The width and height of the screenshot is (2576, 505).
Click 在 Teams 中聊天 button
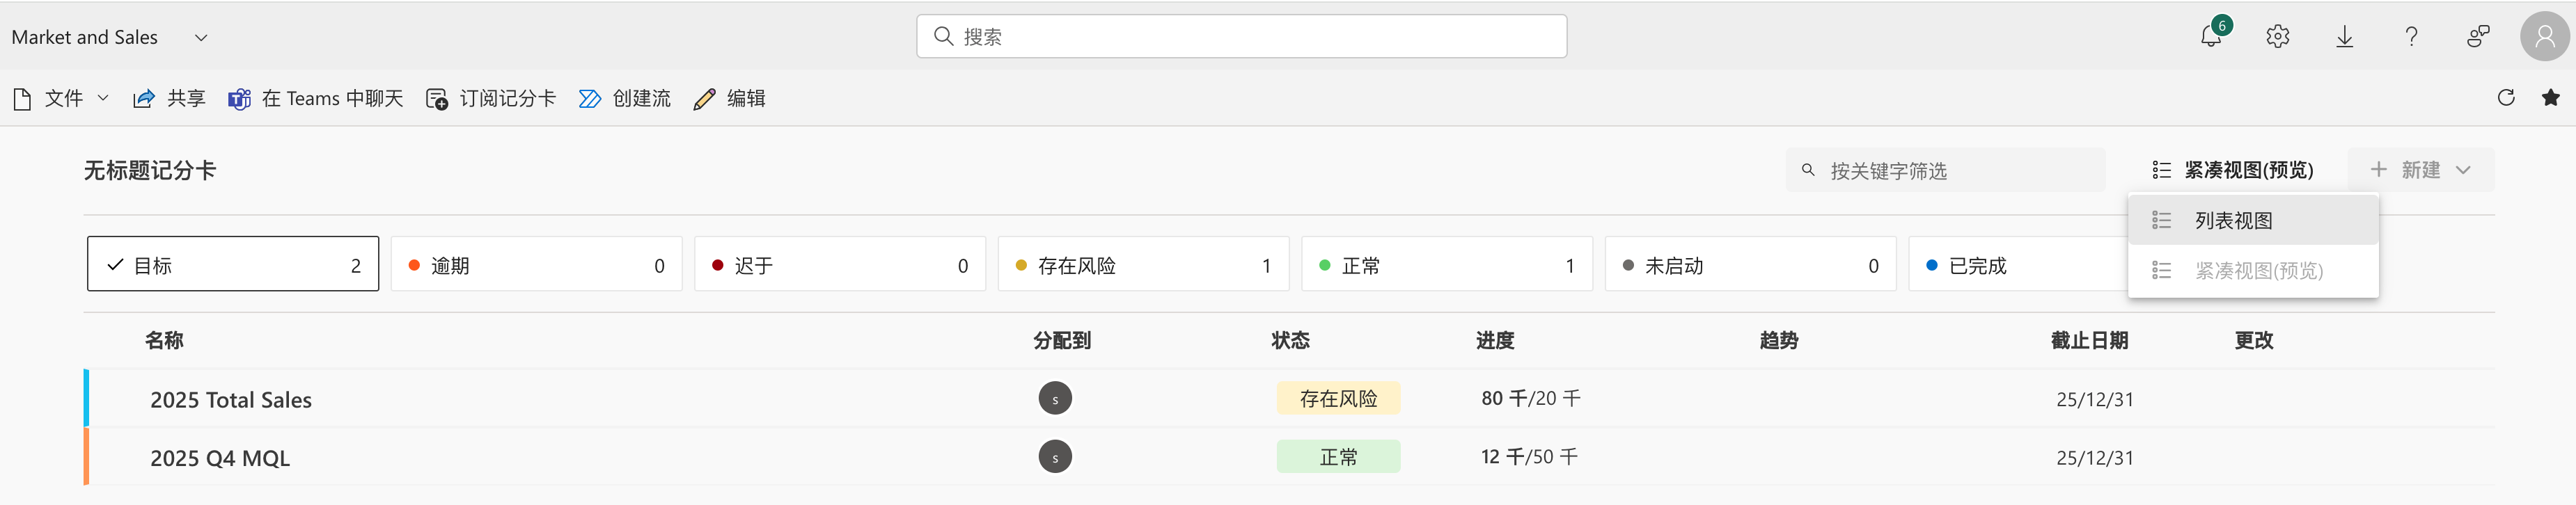click(x=316, y=98)
